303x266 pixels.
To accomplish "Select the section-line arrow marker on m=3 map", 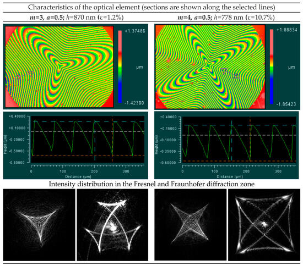I will (x=25, y=75).
